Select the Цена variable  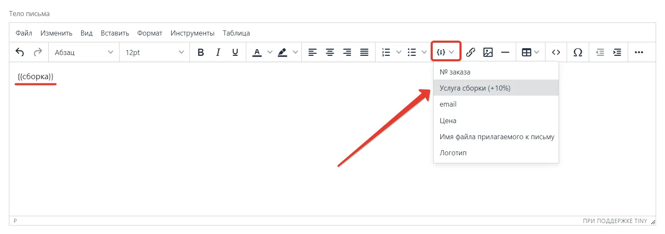pos(496,121)
